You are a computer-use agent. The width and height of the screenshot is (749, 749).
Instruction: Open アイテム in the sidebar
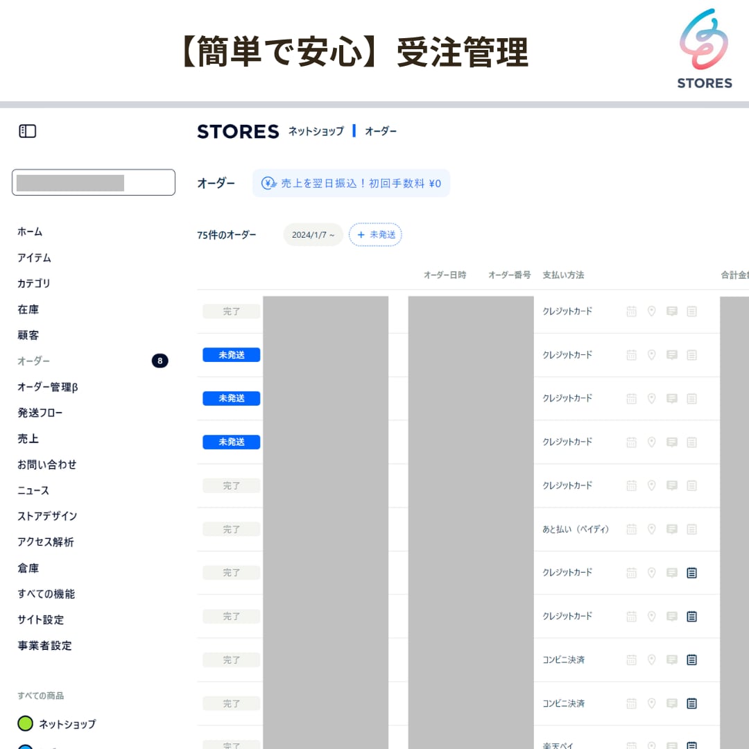tap(34, 257)
